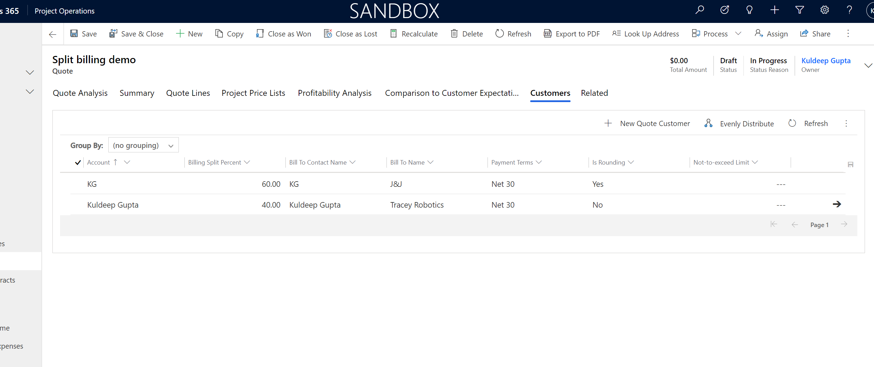Expand the Process dropdown chevron
The width and height of the screenshot is (874, 367).
tap(738, 34)
